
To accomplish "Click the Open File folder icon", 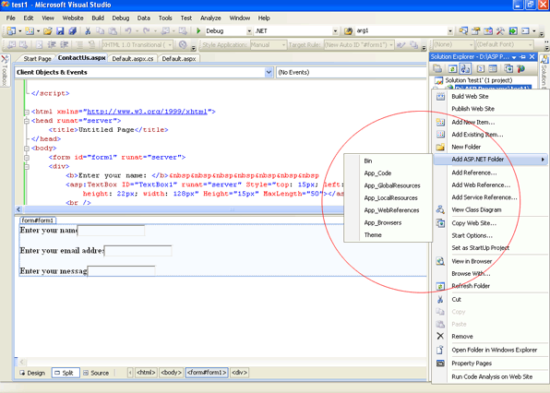I will pyautogui.click(x=48, y=31).
